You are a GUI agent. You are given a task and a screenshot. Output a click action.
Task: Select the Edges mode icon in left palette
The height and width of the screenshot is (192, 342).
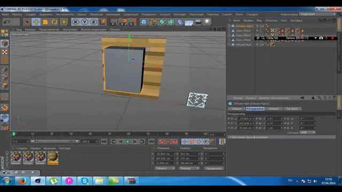4,77
